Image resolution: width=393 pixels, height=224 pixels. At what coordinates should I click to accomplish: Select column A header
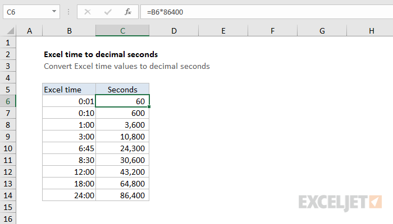(x=29, y=31)
